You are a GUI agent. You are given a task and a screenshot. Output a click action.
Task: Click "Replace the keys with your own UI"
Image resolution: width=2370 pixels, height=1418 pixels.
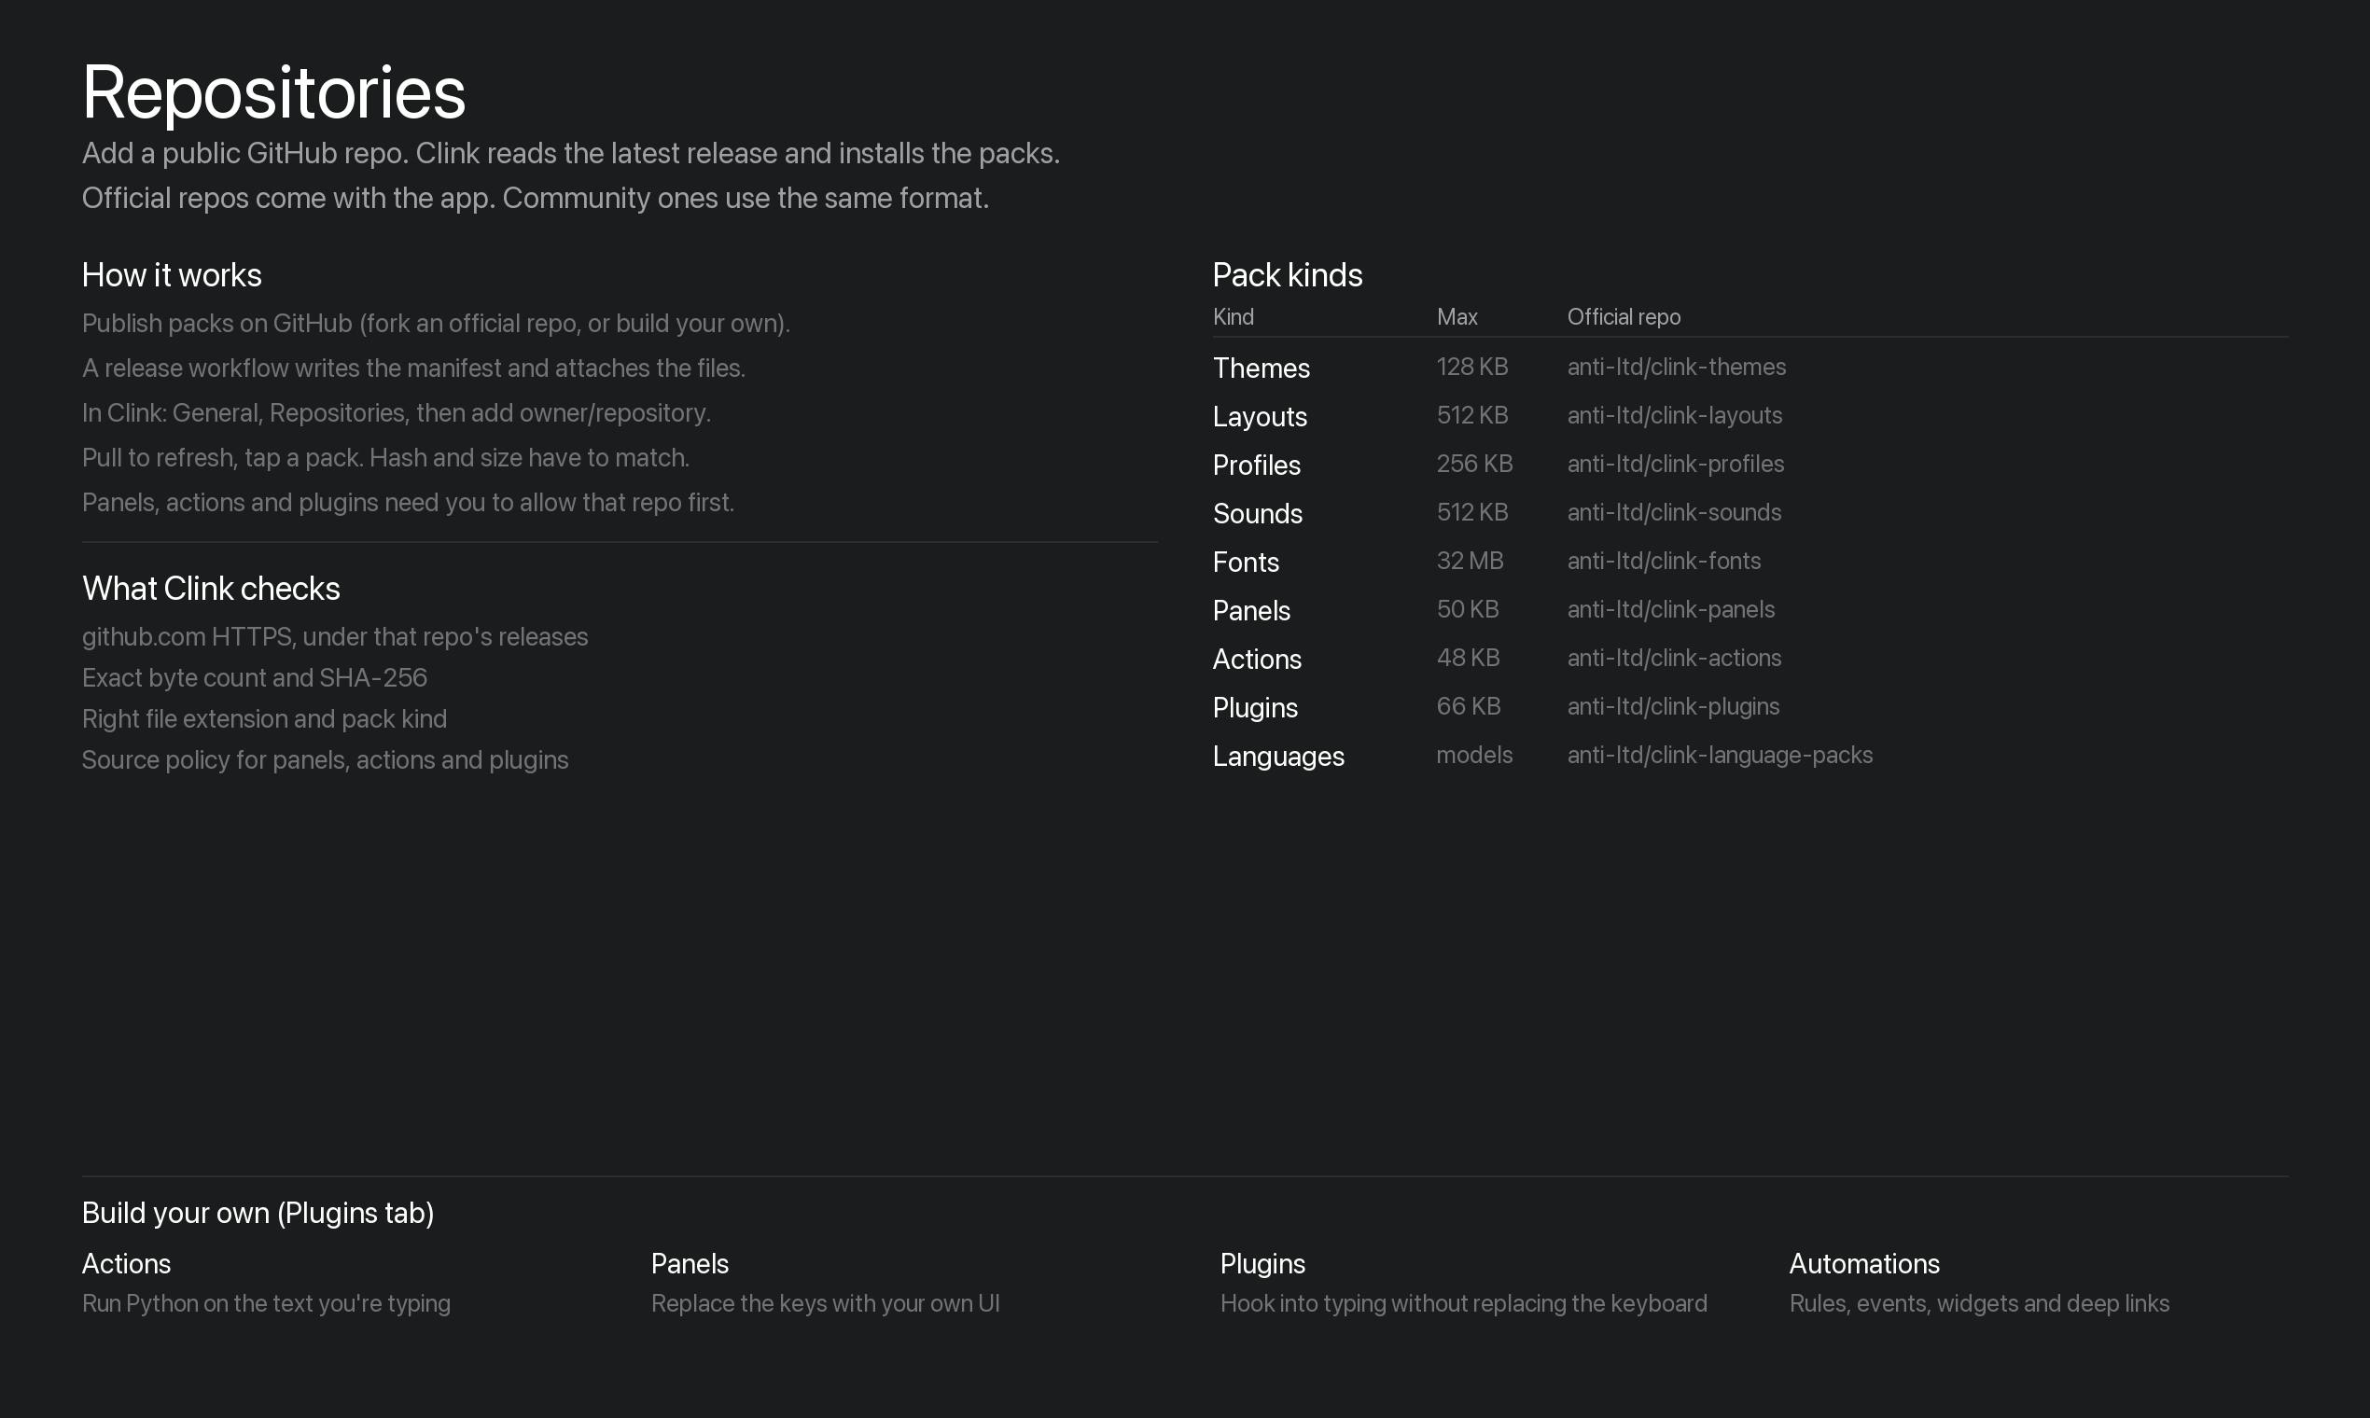(826, 1304)
